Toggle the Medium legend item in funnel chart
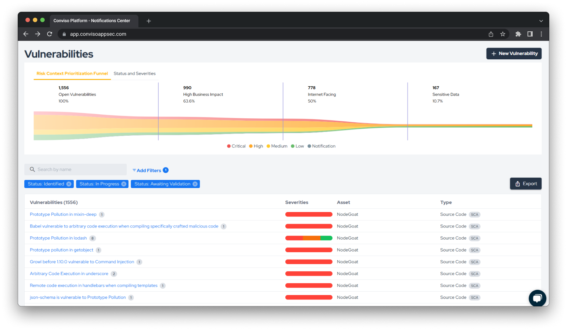 277,146
